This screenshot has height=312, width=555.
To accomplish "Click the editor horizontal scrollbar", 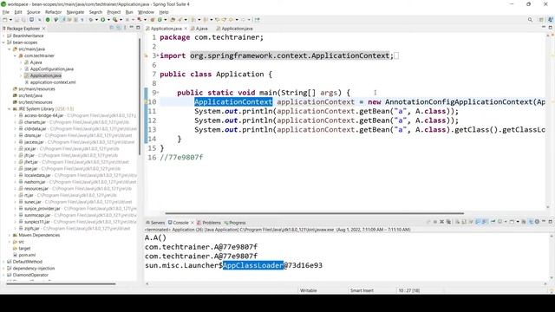I will click(314, 213).
